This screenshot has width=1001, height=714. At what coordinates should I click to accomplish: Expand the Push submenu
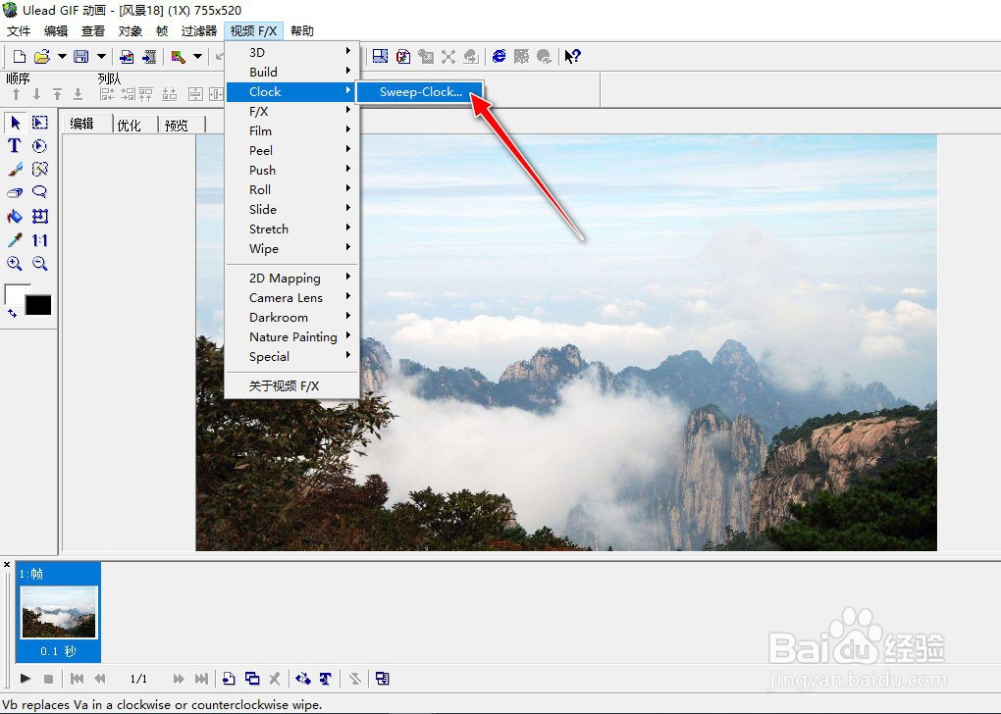point(293,171)
